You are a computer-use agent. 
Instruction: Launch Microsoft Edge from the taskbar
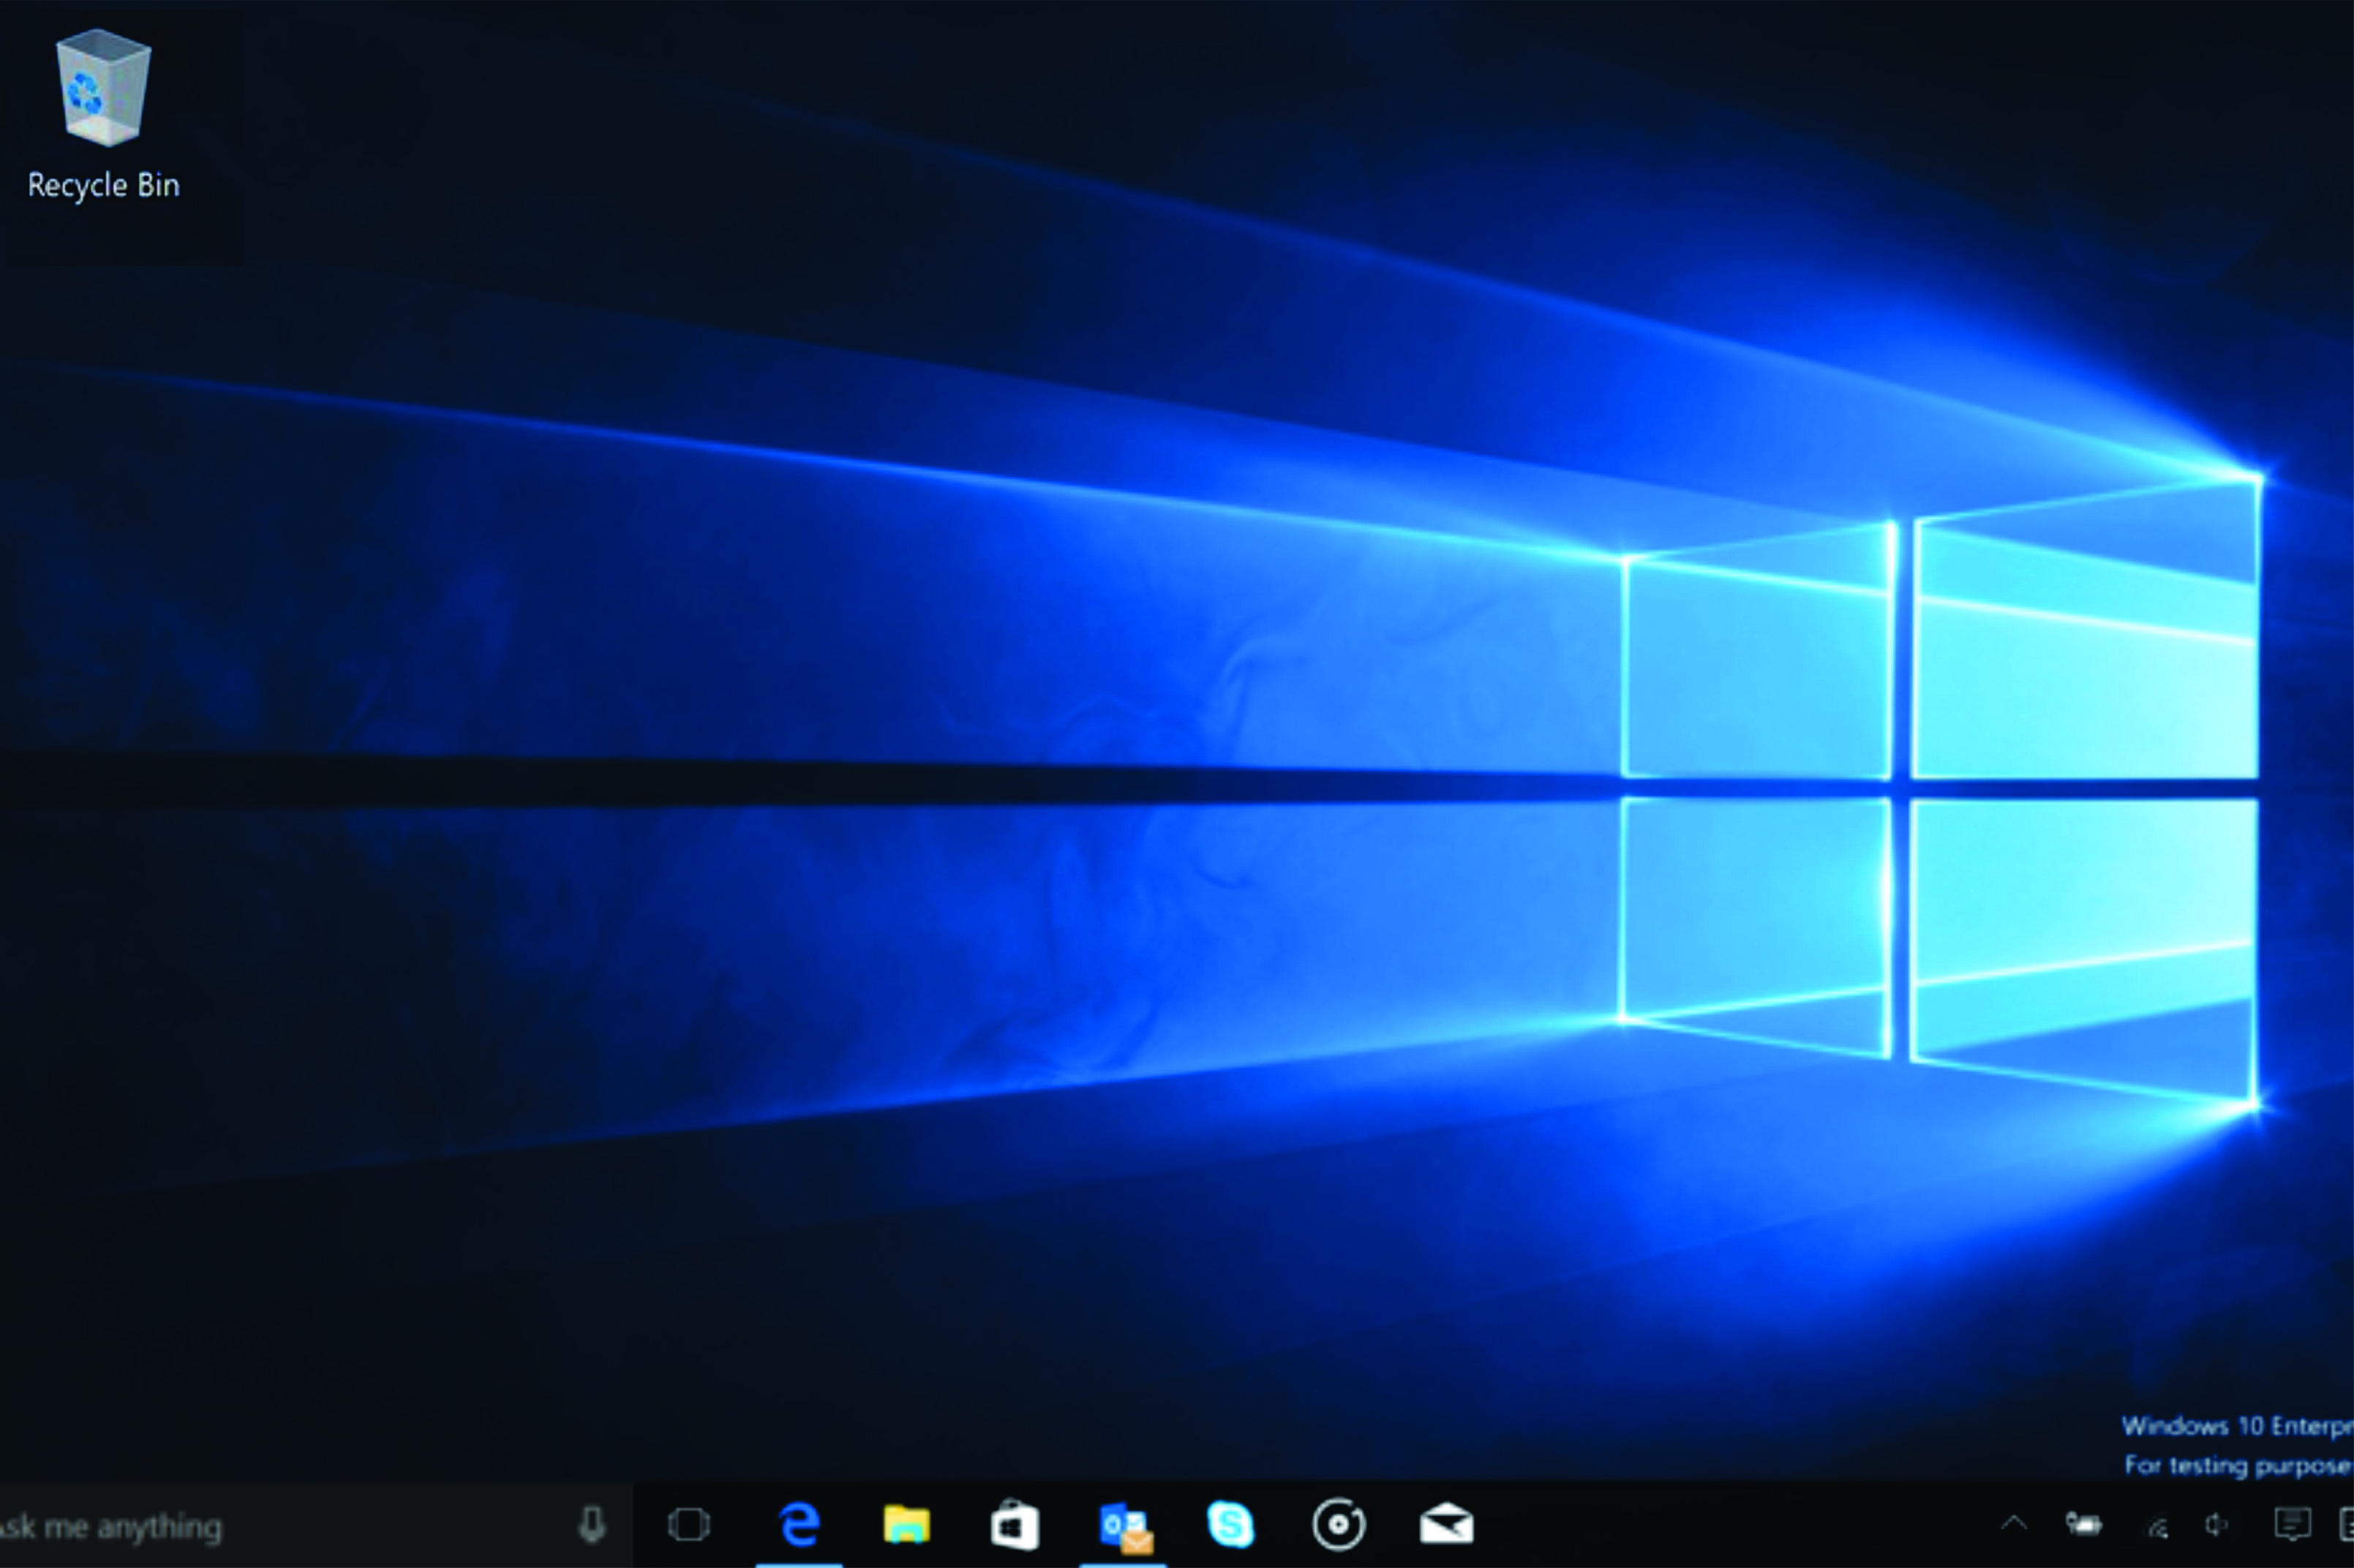tap(799, 1525)
